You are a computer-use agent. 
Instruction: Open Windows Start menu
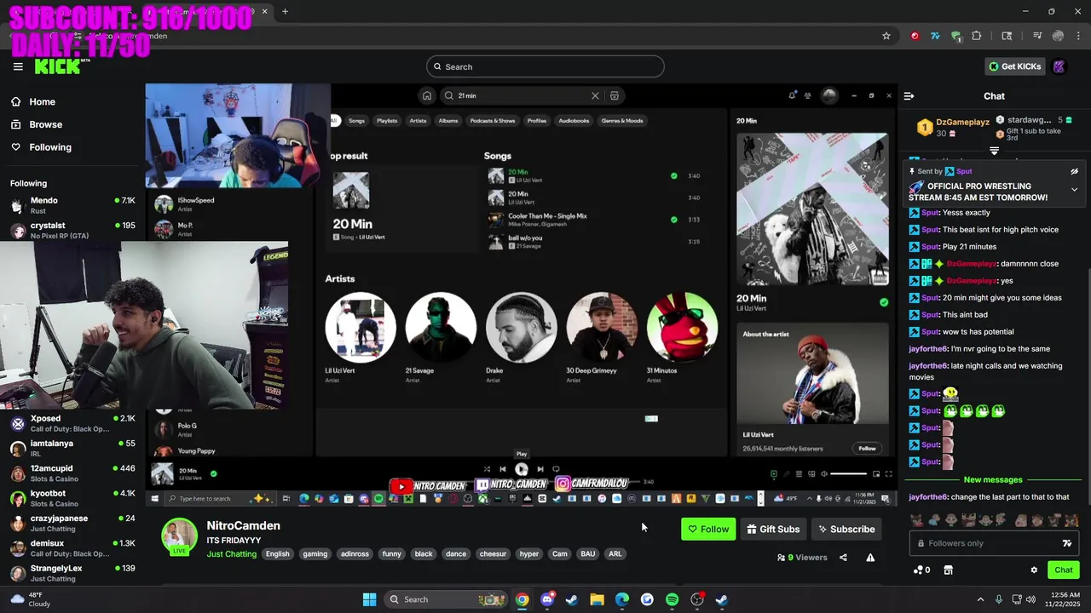click(x=369, y=599)
